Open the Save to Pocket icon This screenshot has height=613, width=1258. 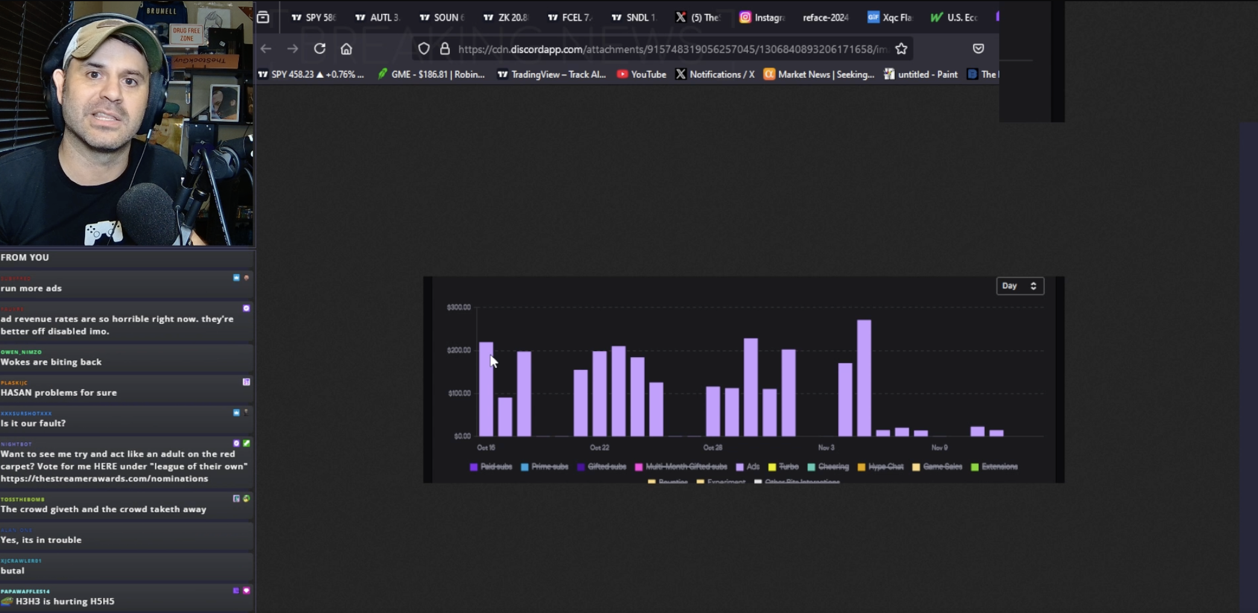click(978, 49)
